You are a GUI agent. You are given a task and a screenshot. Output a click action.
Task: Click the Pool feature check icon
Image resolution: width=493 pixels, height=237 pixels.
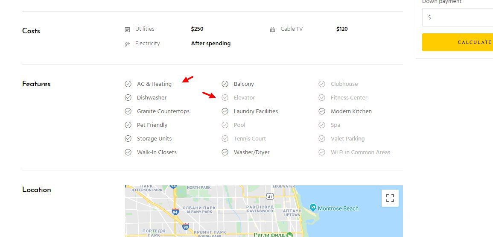[225, 125]
